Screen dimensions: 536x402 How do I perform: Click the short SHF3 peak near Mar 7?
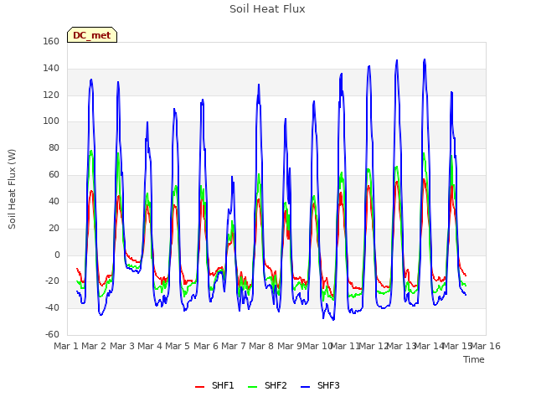coord(232,177)
